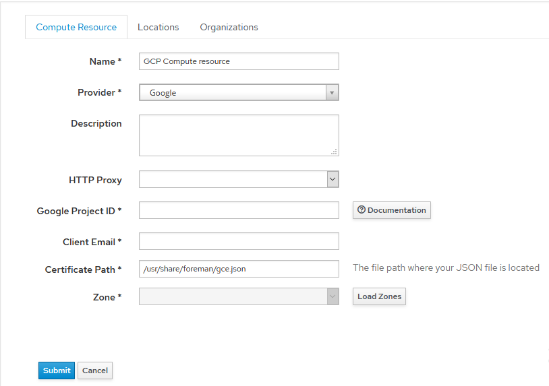Click the Client Email input field

pos(239,241)
